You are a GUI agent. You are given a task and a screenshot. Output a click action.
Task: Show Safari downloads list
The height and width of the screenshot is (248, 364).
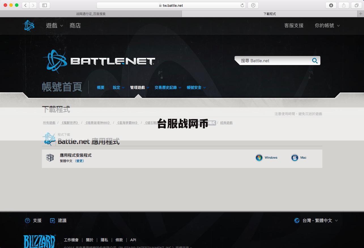tap(331, 5)
